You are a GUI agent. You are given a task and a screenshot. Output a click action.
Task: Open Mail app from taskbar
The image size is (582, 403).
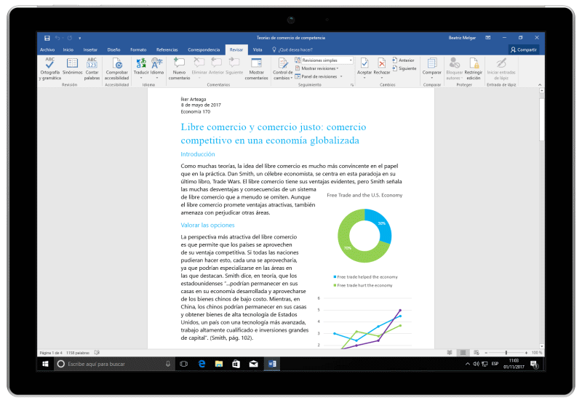coord(254,364)
